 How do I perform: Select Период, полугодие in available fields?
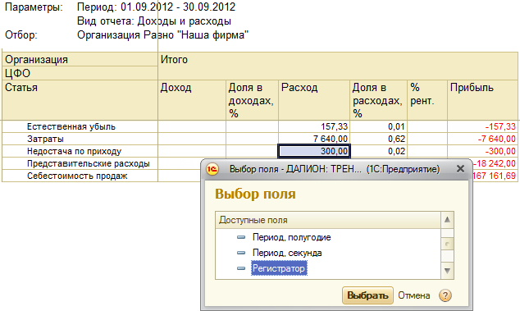point(291,237)
